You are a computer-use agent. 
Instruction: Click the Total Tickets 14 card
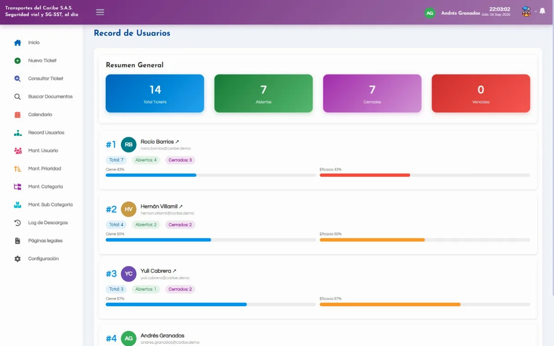[155, 93]
